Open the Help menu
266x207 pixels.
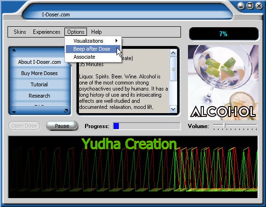pos(96,32)
